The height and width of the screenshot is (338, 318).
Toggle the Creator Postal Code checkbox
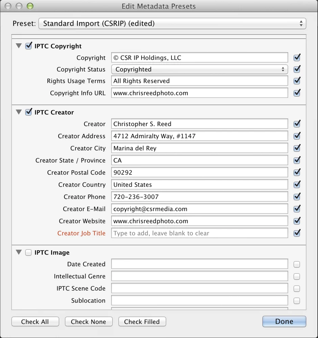[x=297, y=172]
